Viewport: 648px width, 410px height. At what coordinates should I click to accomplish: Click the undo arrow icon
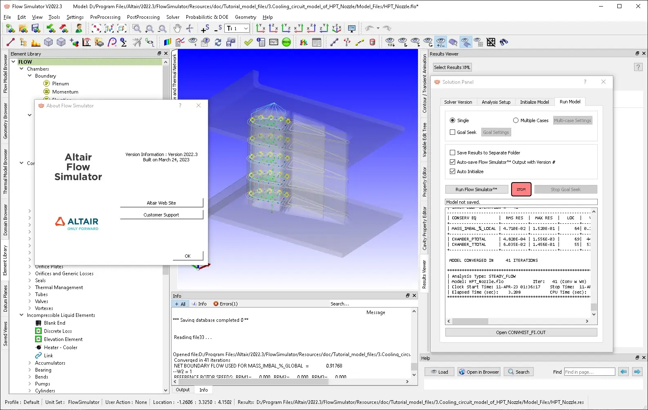(x=370, y=28)
